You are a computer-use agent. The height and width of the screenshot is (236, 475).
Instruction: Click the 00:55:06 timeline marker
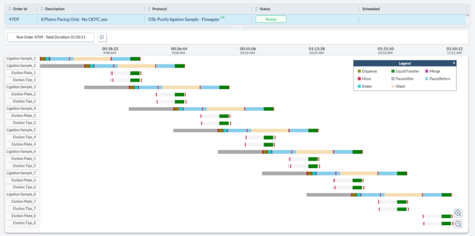coord(248,49)
